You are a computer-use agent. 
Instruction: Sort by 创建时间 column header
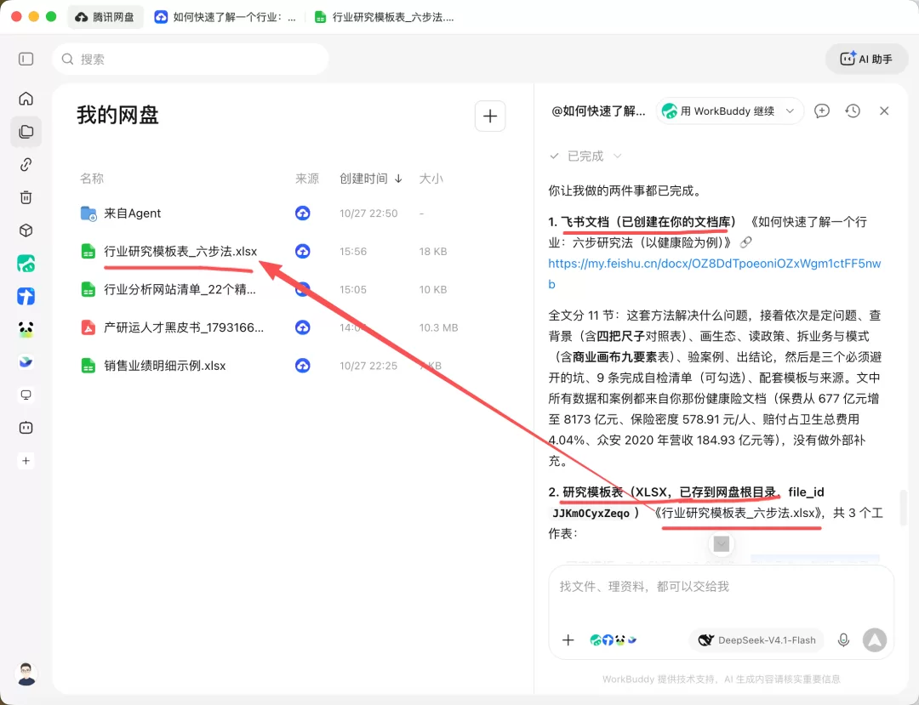click(370, 178)
